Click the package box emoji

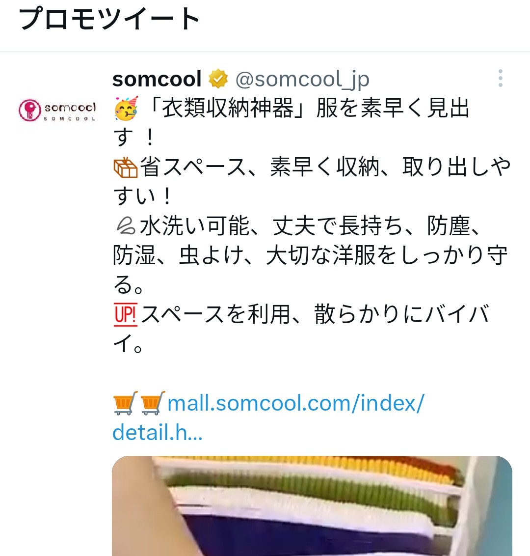pyautogui.click(x=126, y=167)
